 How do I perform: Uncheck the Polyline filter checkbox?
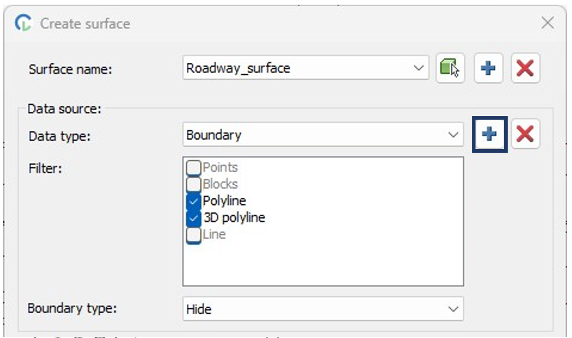pos(193,201)
